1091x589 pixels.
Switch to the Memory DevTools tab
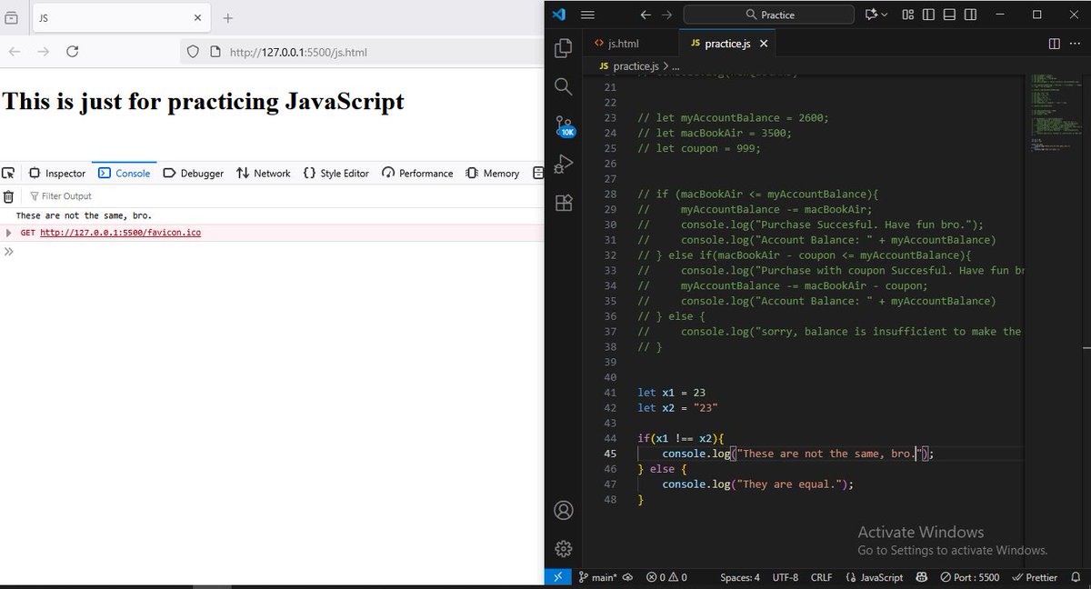492,173
